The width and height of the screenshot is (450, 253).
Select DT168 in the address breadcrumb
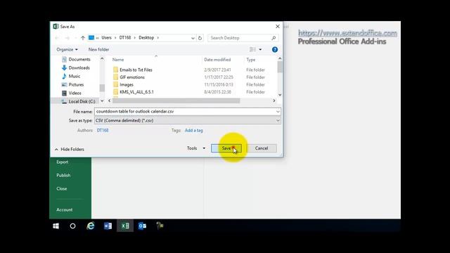click(x=125, y=37)
